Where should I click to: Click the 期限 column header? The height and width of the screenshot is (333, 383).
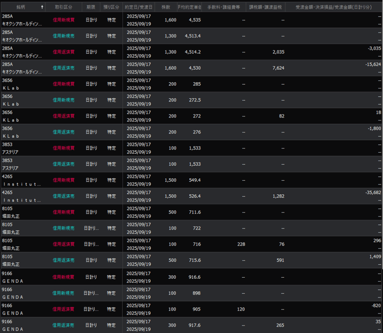(91, 7)
